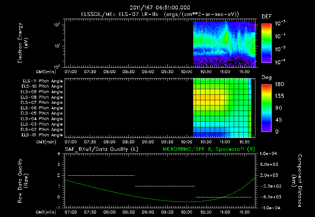Select the ELS-05 Pitch Angle row label
This screenshot has width=315, height=217.
point(42,113)
